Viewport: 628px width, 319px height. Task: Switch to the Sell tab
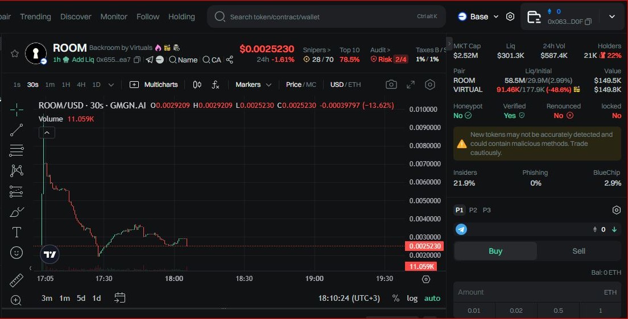coord(579,251)
